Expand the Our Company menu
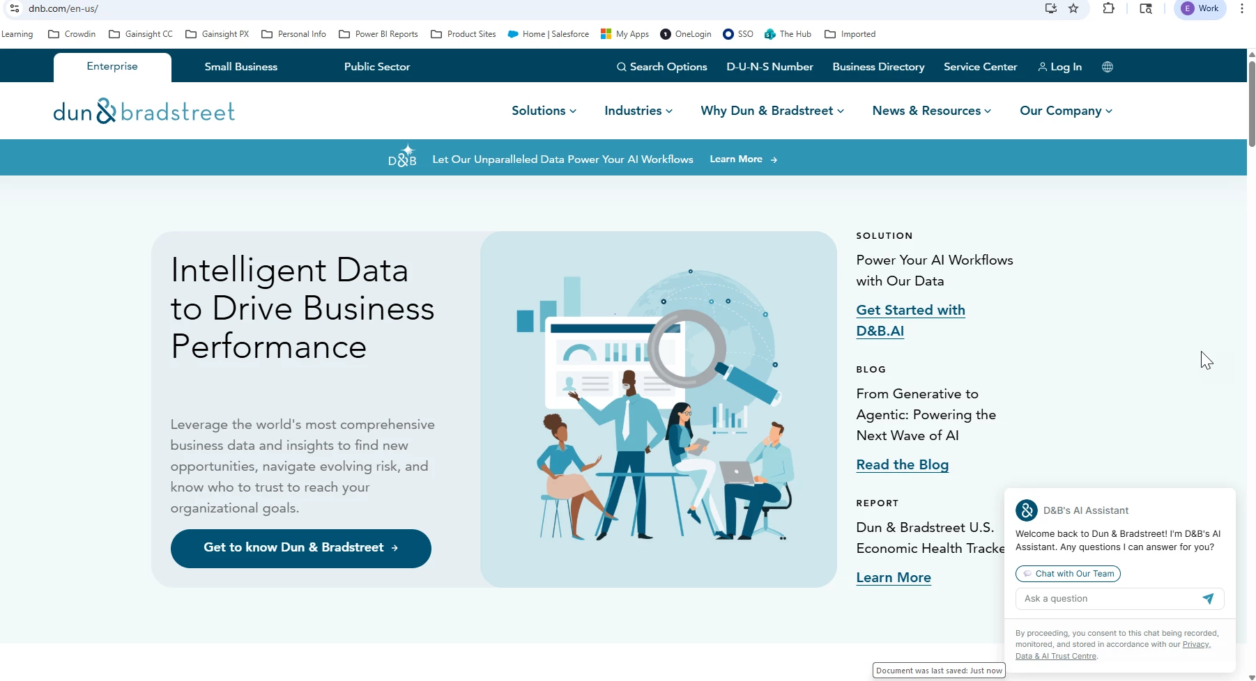 pyautogui.click(x=1066, y=111)
